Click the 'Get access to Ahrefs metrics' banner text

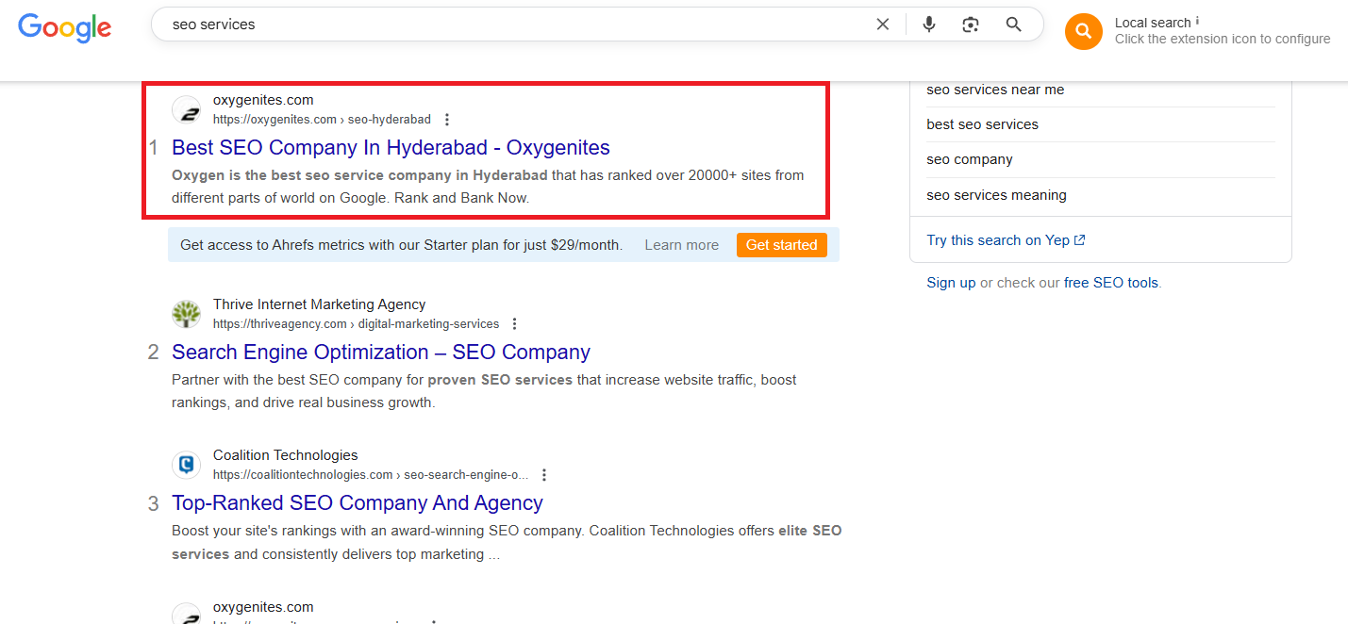(401, 245)
